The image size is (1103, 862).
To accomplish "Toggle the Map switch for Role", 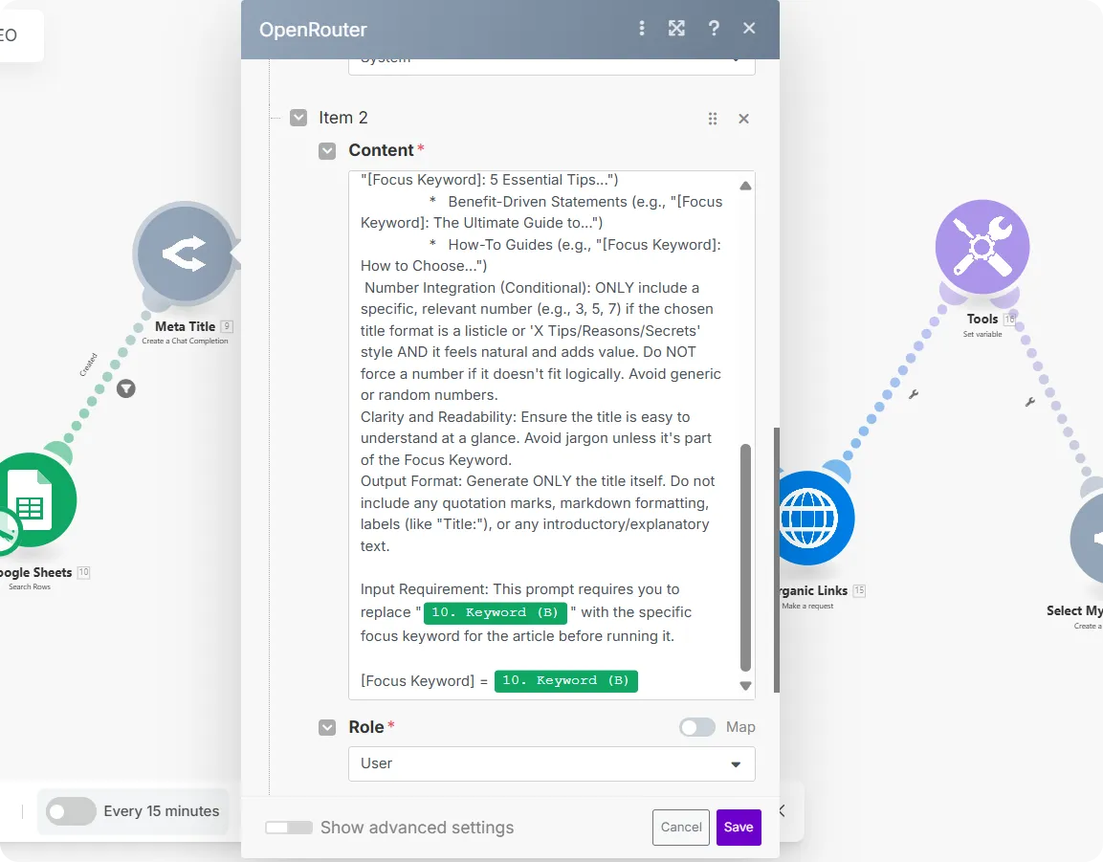I will [697, 727].
